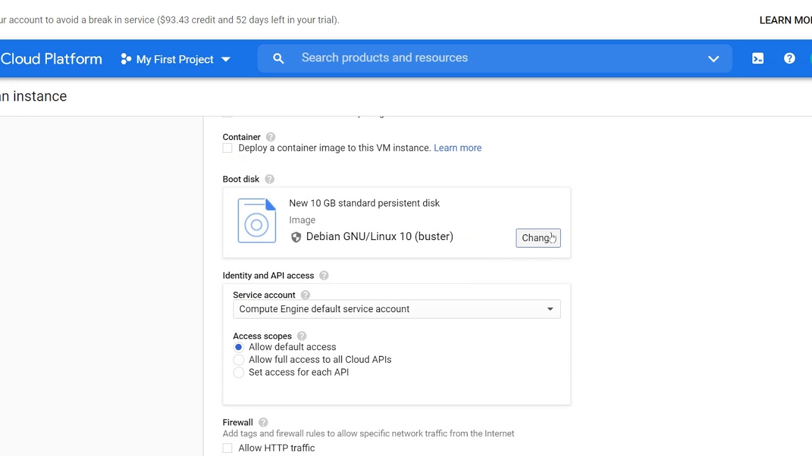Click Firewall help tooltip icon

pos(263,422)
